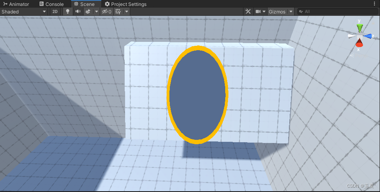This screenshot has height=192, width=380.
Task: Open the panel three-dot options menu
Action: (x=374, y=4)
